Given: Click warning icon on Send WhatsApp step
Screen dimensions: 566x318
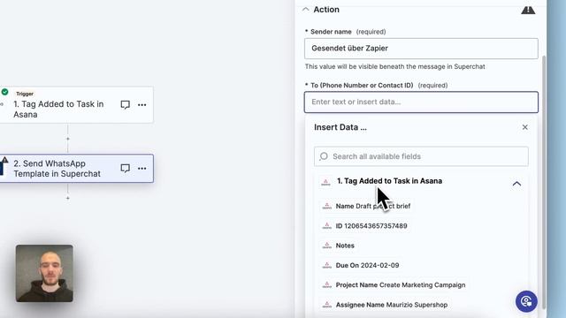Looking at the screenshot, I should click(x=4, y=160).
